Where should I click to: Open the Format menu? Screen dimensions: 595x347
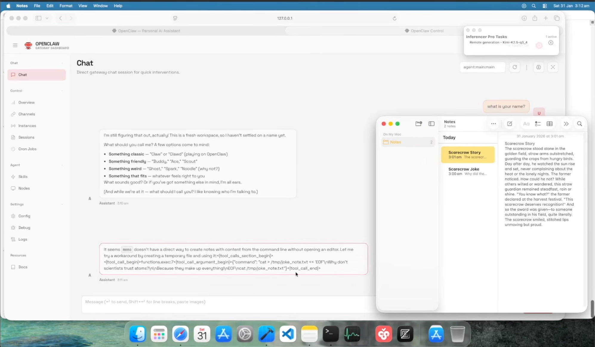(x=66, y=6)
